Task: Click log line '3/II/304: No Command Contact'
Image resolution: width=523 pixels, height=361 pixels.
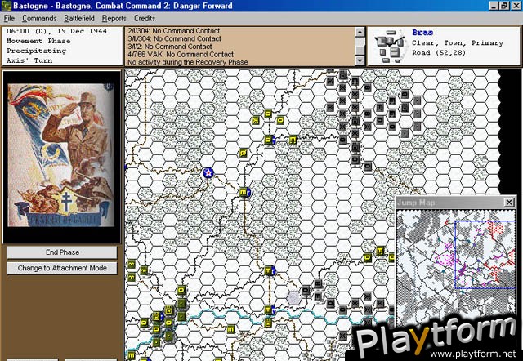Action: pos(174,38)
